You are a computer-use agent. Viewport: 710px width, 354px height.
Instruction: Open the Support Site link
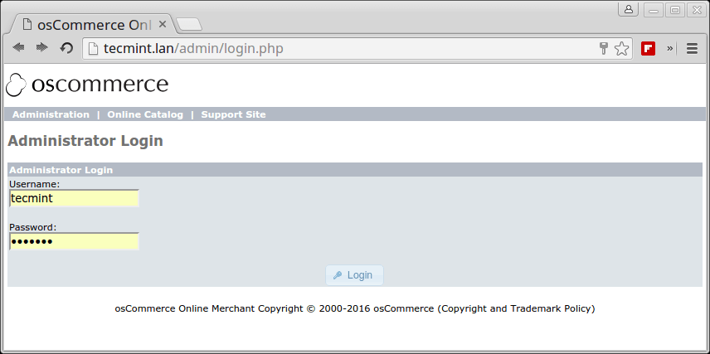click(x=233, y=114)
